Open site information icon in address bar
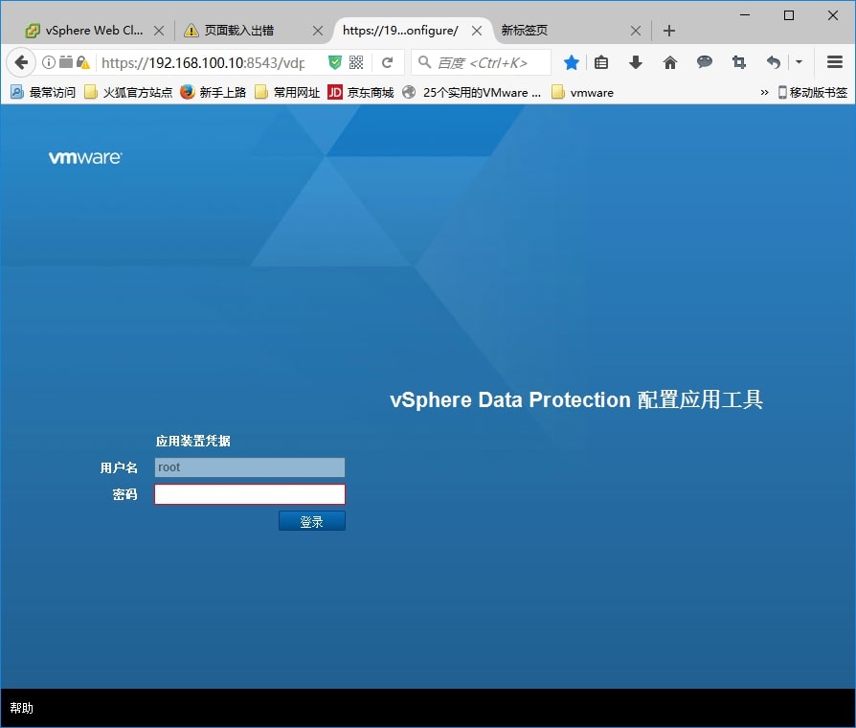The width and height of the screenshot is (856, 728). [49, 63]
